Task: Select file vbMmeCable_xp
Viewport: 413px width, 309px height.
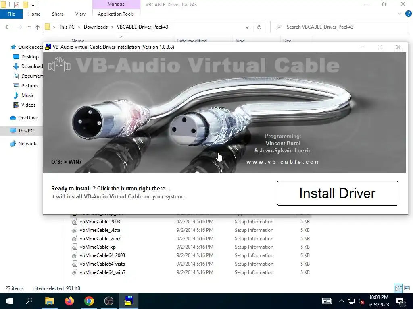Action: 98,247
